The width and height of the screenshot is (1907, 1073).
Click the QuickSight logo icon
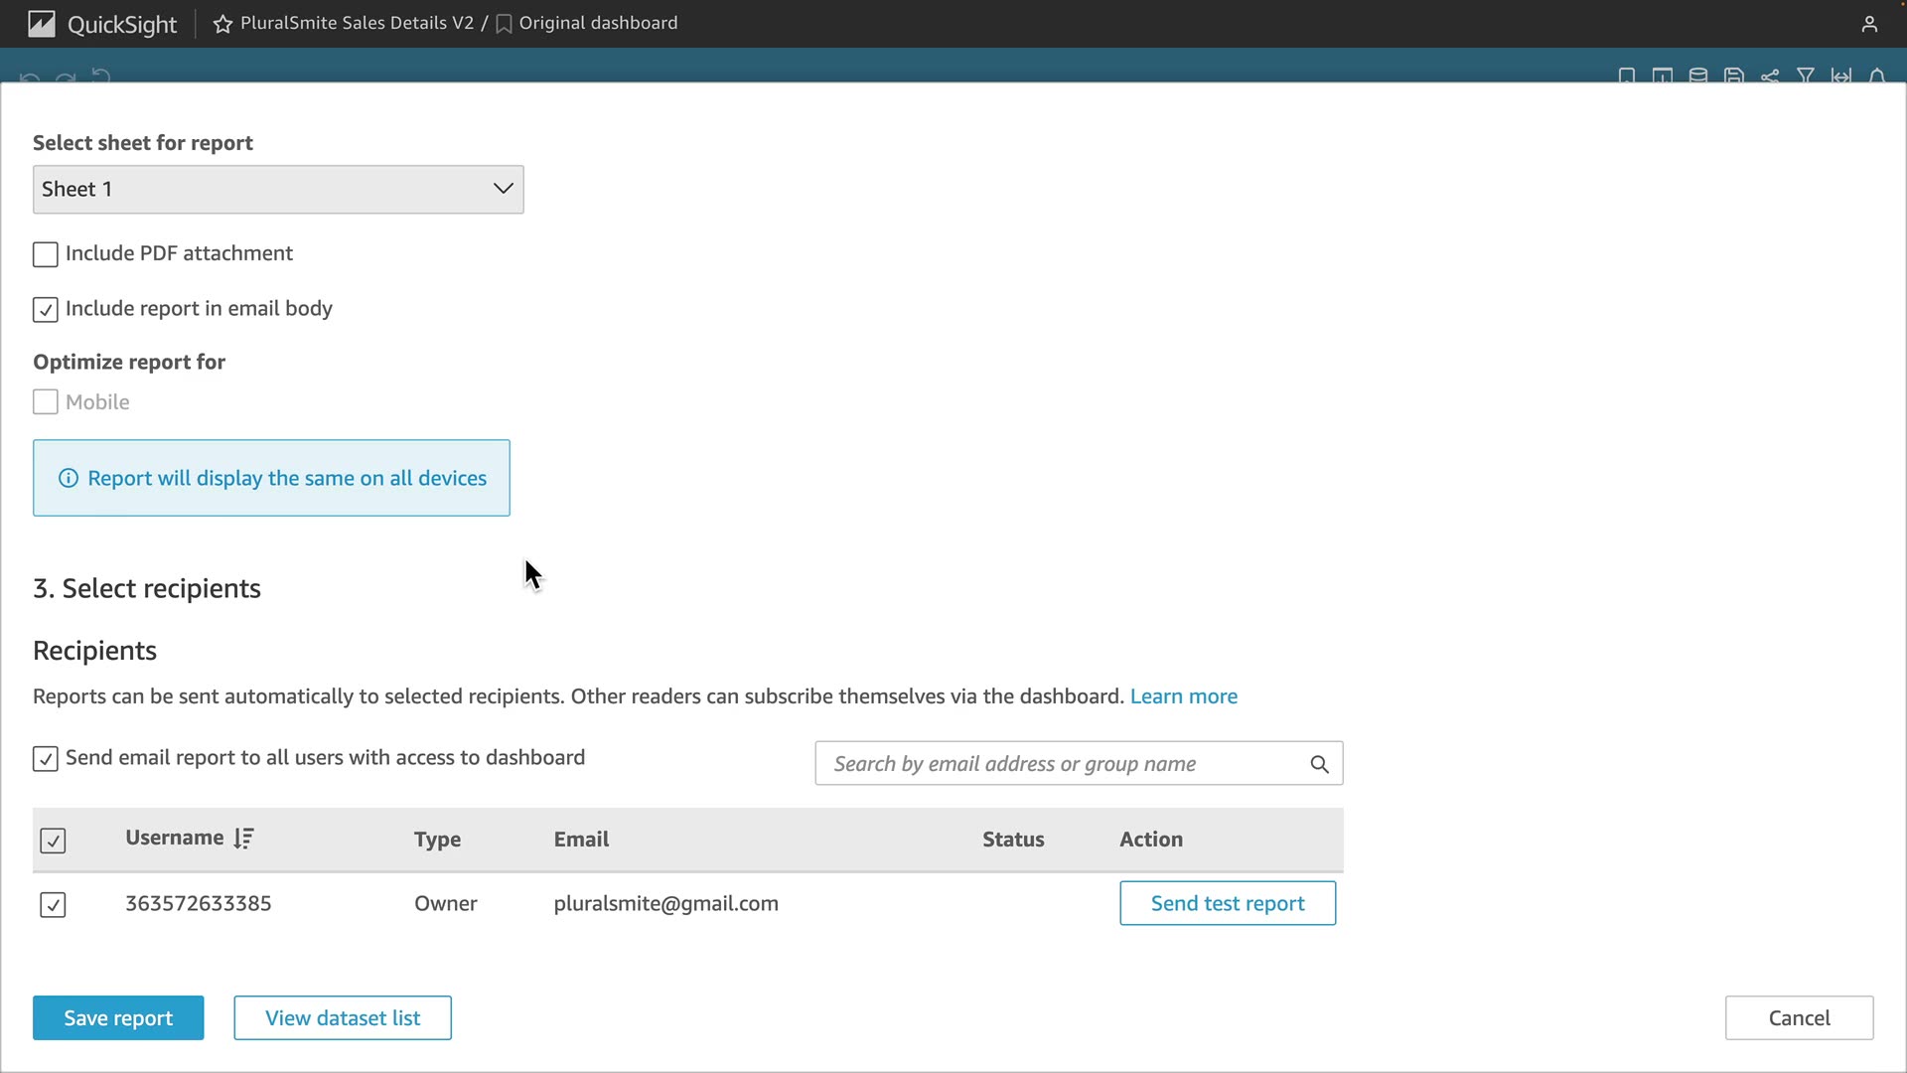tap(41, 24)
